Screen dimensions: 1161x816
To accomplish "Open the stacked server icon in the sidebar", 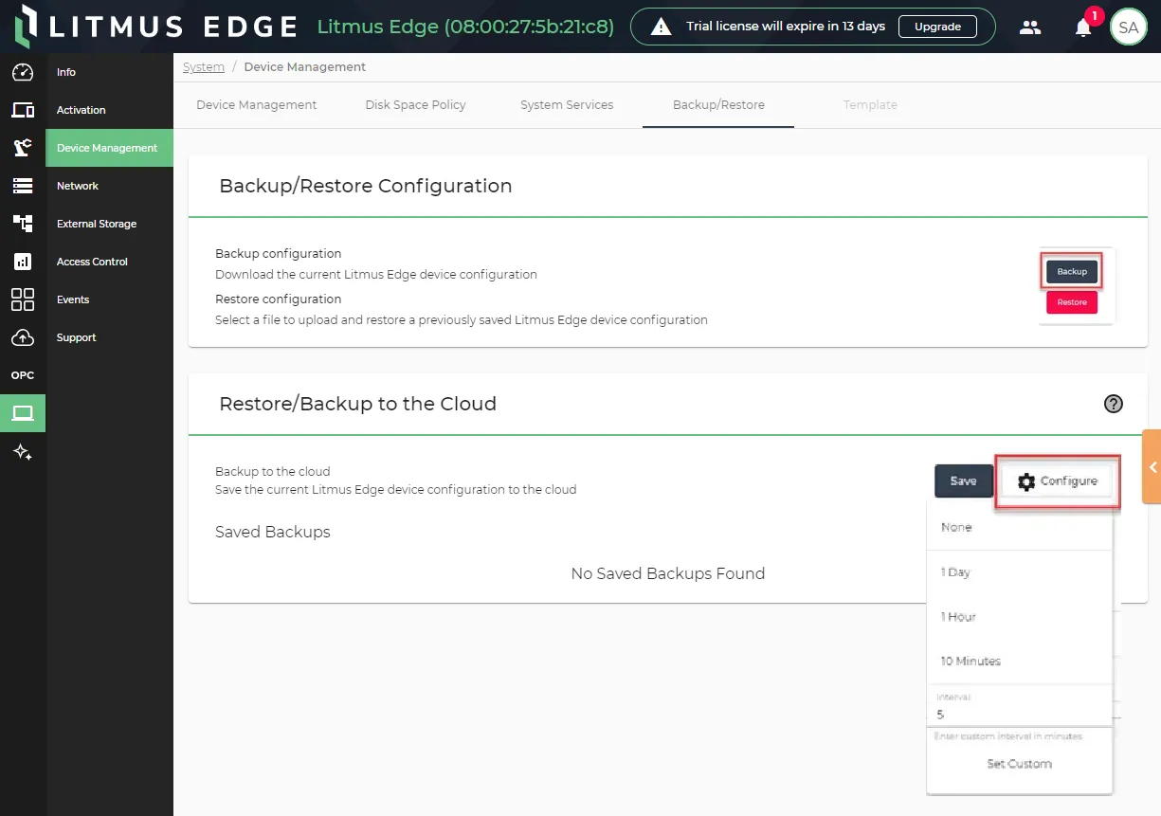I will coord(23,186).
